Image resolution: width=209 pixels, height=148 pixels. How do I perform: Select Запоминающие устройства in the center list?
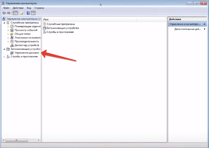click(x=62, y=28)
